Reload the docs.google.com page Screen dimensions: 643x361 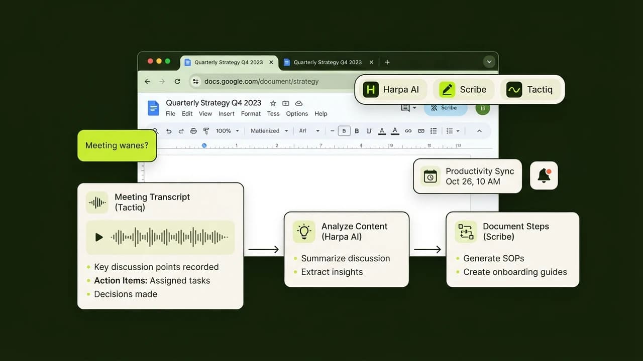coord(177,81)
